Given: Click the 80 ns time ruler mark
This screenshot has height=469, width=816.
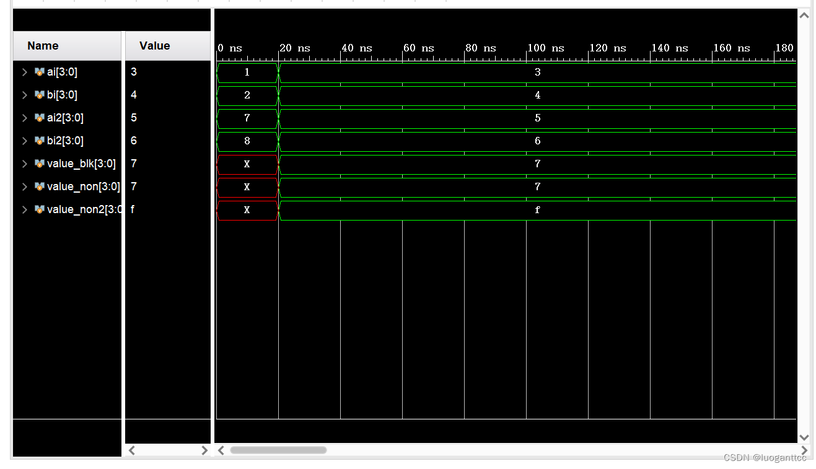Looking at the screenshot, I should coord(481,48).
